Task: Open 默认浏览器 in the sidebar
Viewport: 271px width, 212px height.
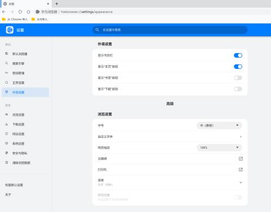Action: click(25, 54)
